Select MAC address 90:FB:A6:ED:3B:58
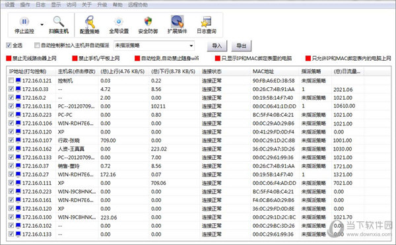 273,81
